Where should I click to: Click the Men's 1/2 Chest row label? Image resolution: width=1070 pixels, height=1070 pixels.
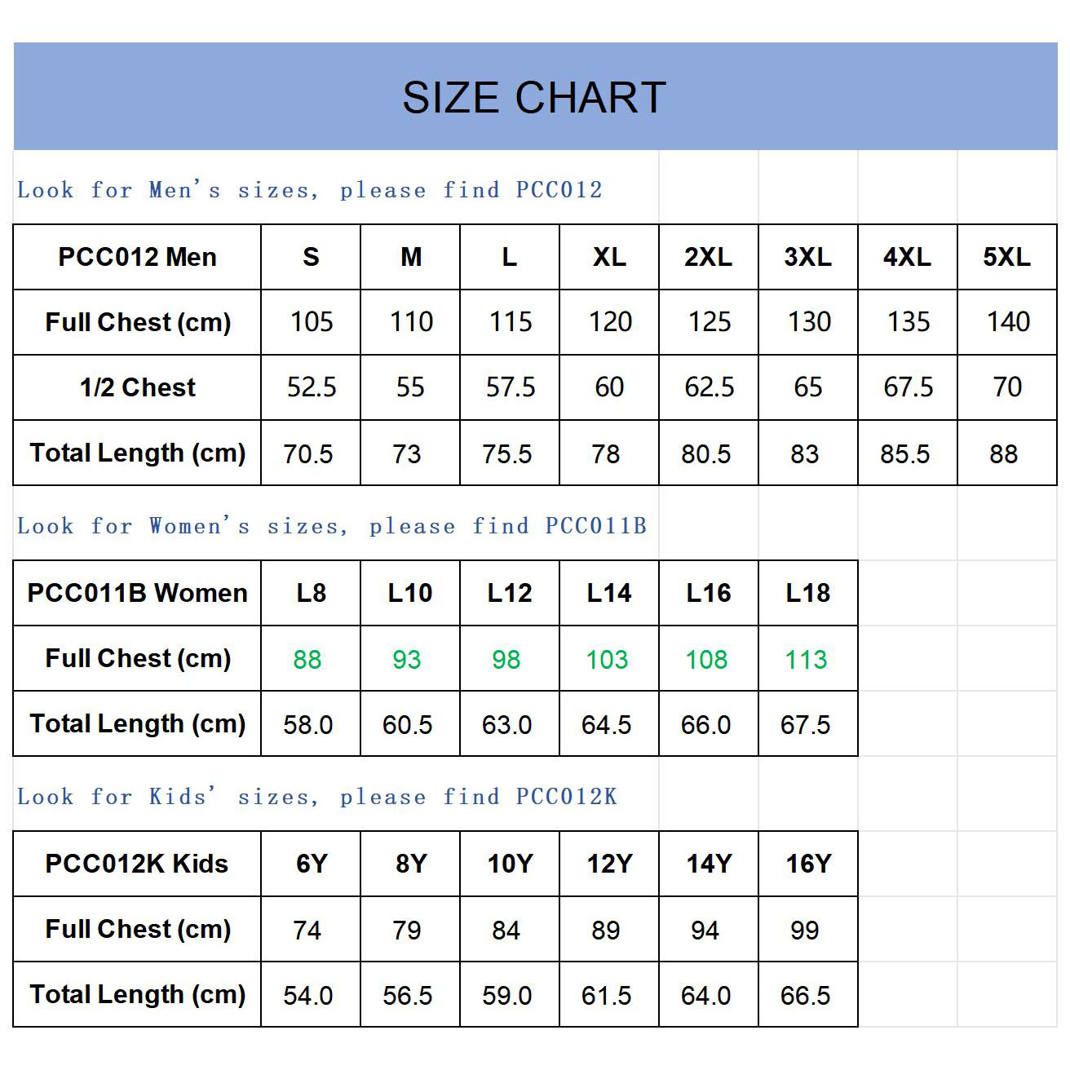tap(137, 387)
